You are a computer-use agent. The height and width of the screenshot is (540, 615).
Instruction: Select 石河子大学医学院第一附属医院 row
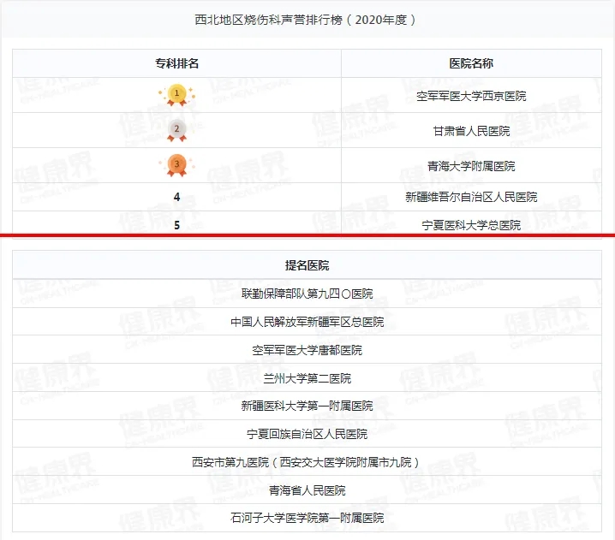point(307,518)
